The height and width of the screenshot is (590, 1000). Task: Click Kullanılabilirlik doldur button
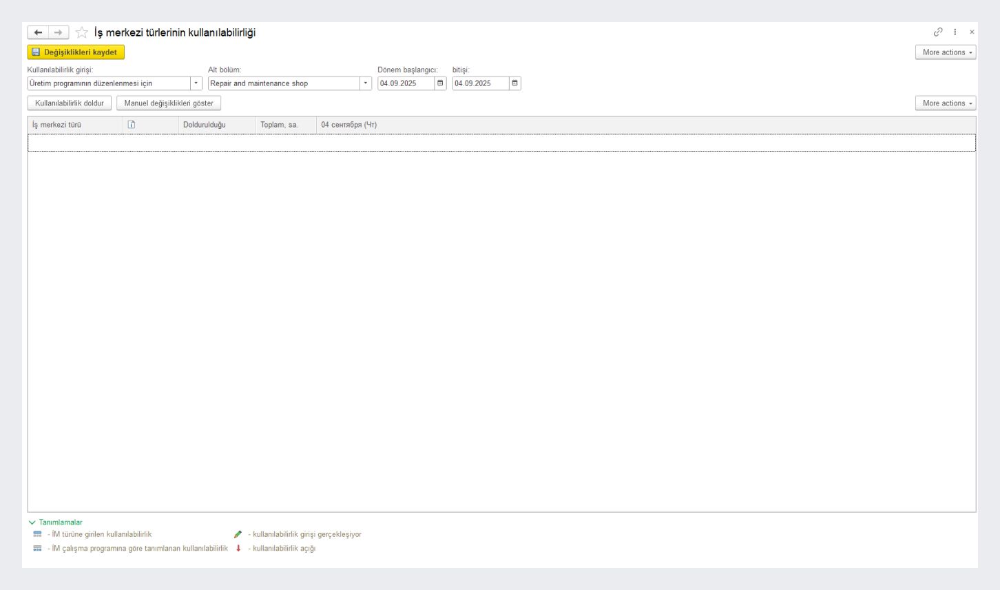(69, 103)
